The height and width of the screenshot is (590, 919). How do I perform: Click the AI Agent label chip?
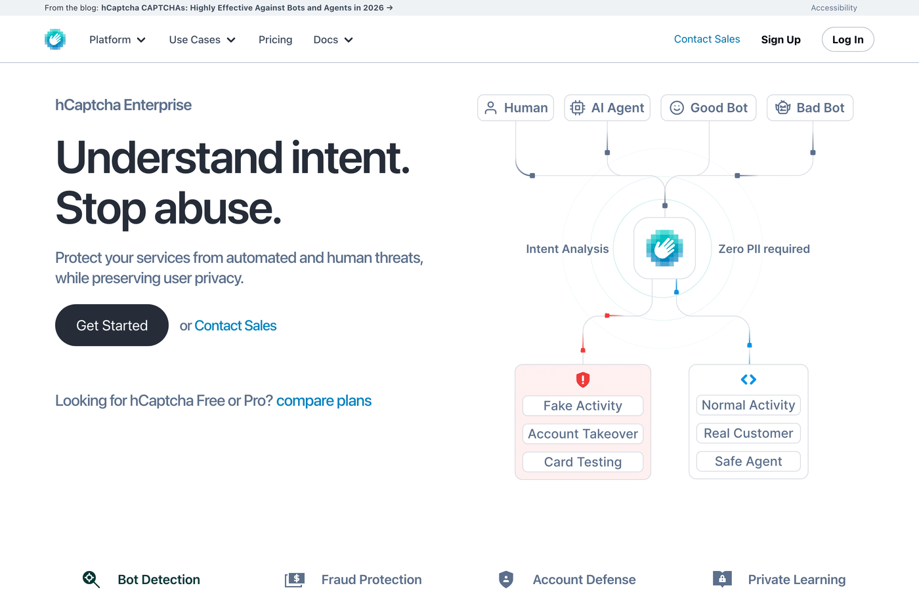[607, 108]
